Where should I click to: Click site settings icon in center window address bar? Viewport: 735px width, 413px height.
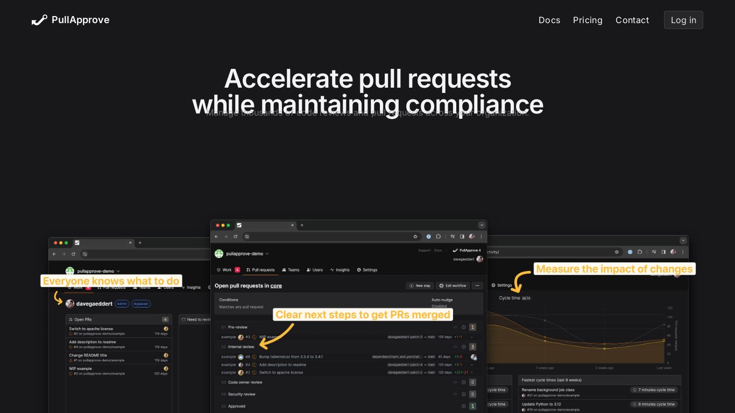point(247,236)
